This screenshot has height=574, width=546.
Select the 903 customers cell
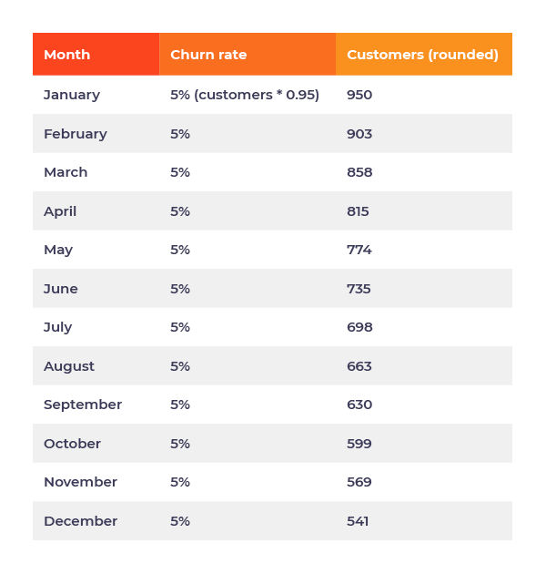coord(359,134)
